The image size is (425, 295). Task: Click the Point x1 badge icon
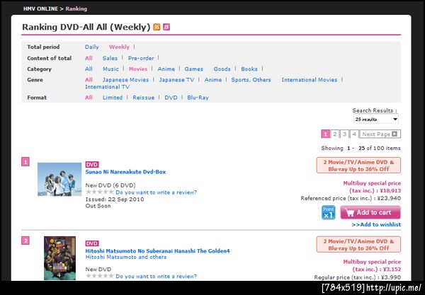pyautogui.click(x=328, y=212)
